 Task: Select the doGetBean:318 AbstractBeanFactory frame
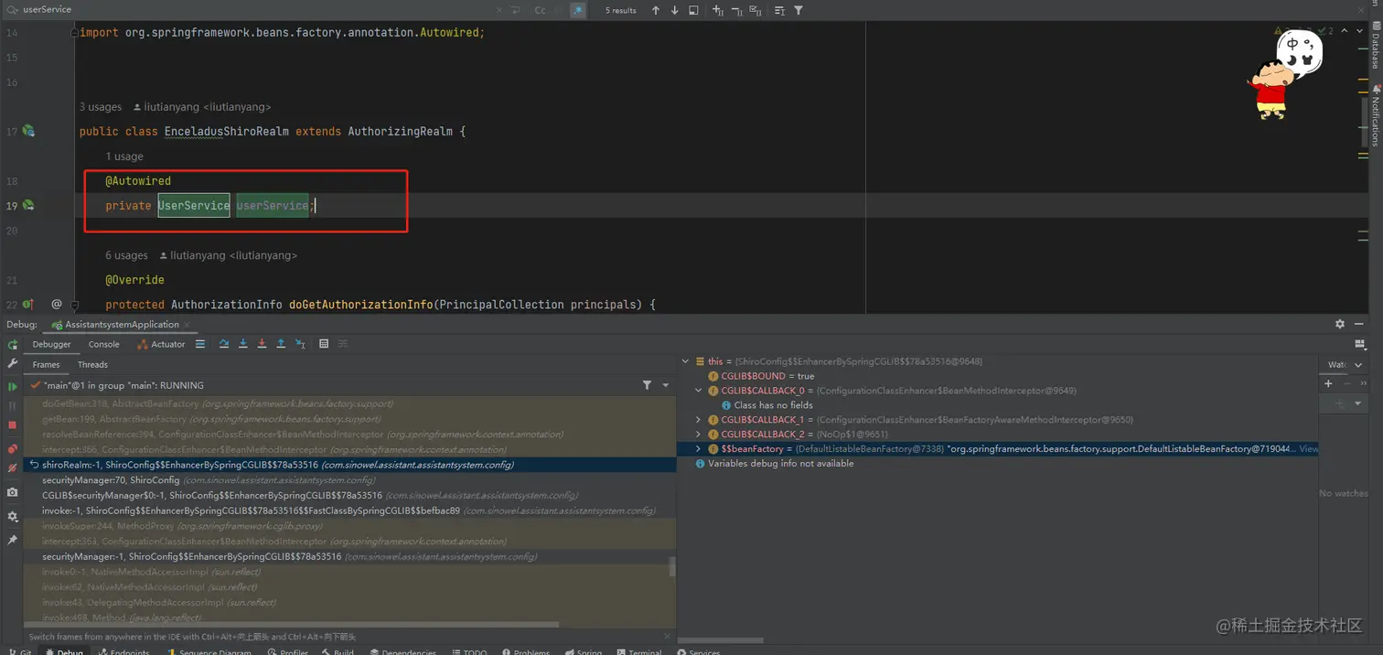click(x=350, y=403)
